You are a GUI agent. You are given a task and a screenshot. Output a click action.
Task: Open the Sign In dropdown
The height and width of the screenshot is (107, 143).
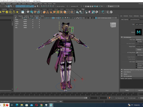[x=114, y=6]
